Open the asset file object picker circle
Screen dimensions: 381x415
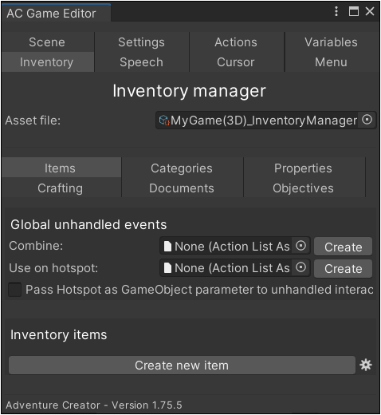click(367, 120)
